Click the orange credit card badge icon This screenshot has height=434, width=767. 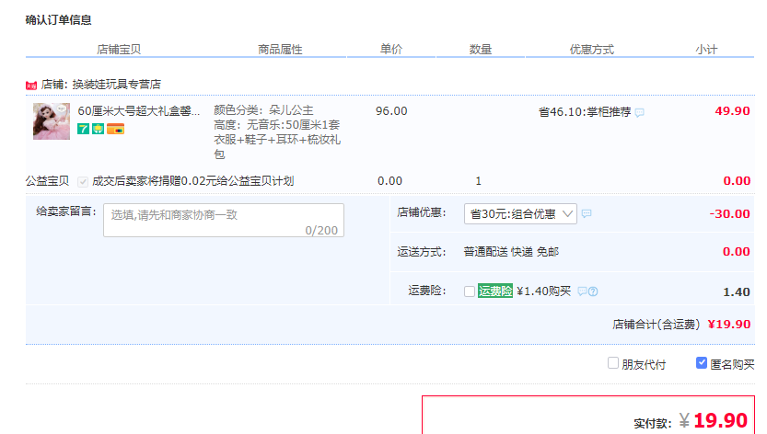[x=115, y=129]
